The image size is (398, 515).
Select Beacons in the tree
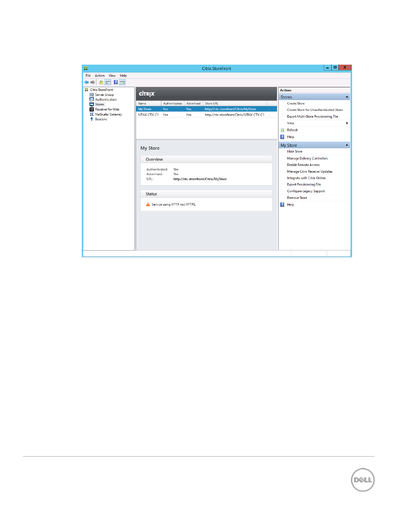101,119
